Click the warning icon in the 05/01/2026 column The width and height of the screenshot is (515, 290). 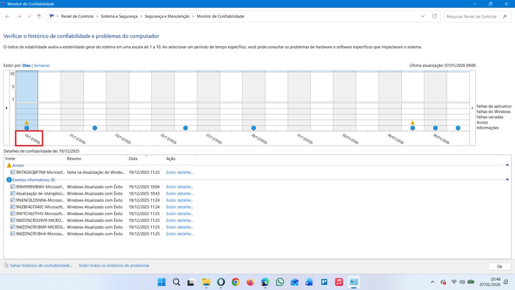click(x=412, y=123)
